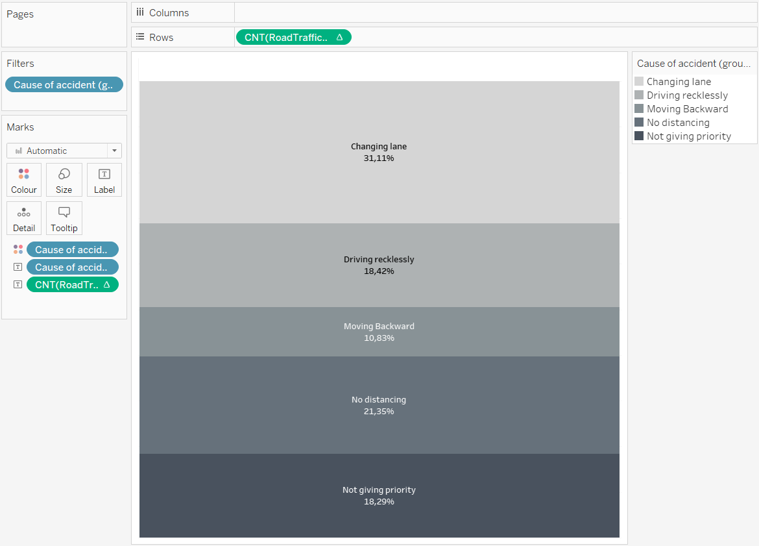The height and width of the screenshot is (546, 759).
Task: Click the Detail icon in the Marks card
Action: (x=24, y=218)
